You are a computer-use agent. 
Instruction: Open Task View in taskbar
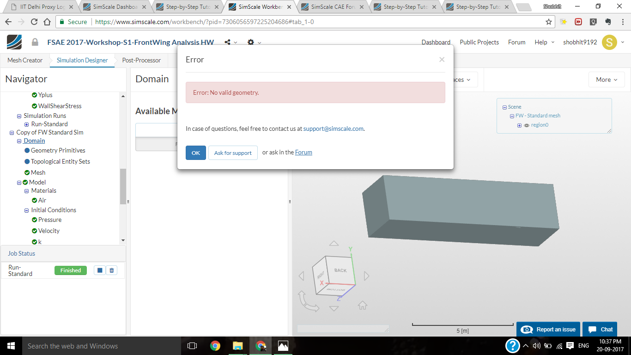[x=192, y=346]
